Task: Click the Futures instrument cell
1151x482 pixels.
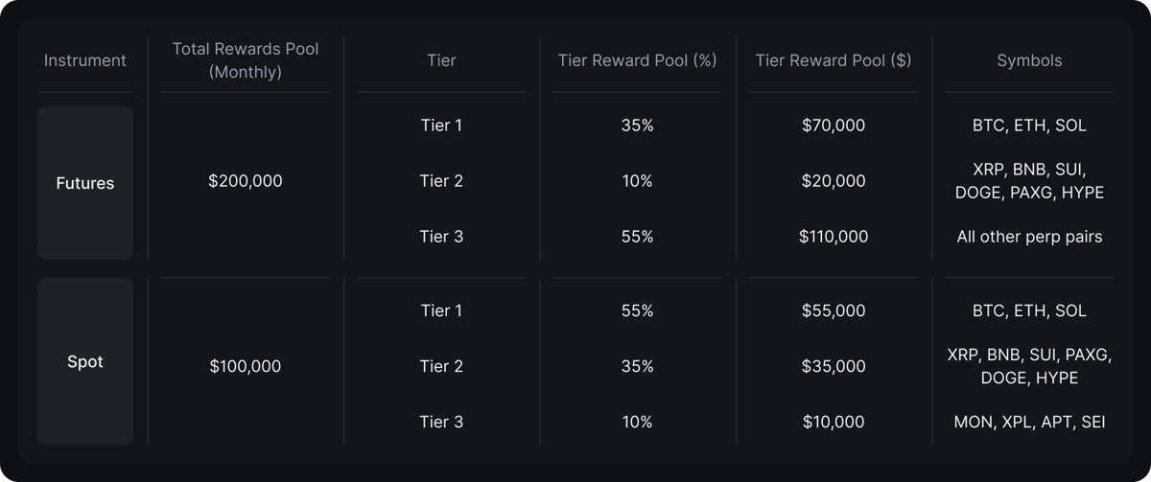Action: coord(84,183)
